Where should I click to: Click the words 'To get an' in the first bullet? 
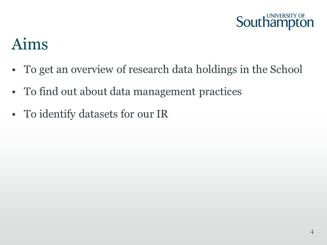[x=46, y=69]
